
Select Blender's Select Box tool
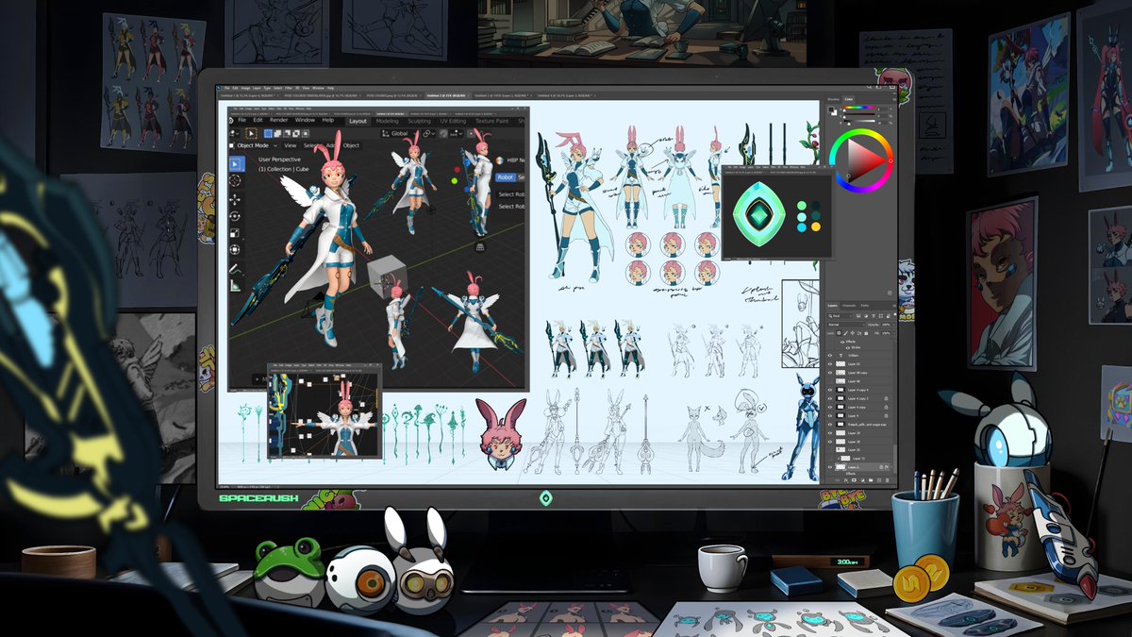(236, 164)
